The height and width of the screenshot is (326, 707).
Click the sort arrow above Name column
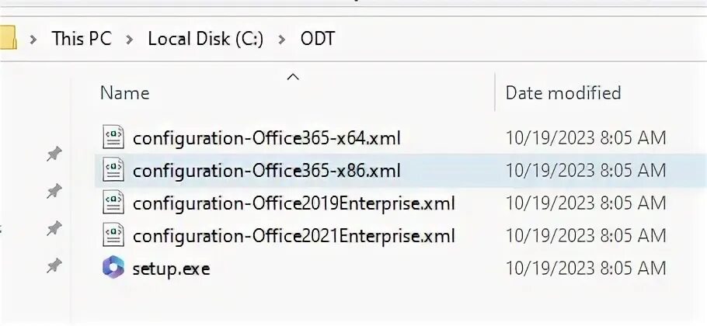coord(293,76)
